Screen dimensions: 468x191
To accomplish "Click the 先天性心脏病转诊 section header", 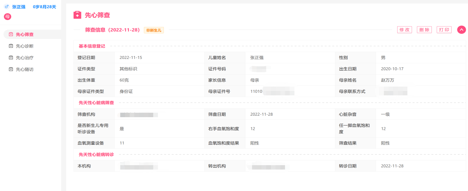I will tap(96, 155).
